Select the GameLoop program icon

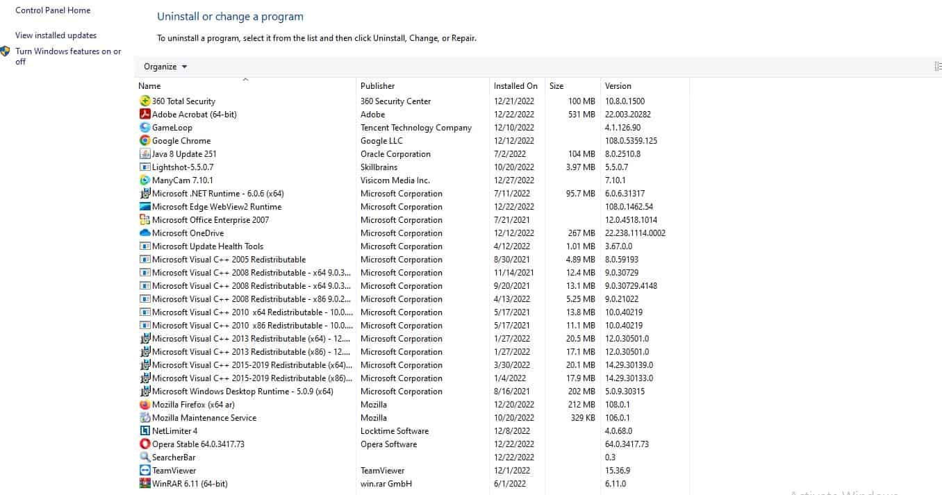tap(145, 128)
